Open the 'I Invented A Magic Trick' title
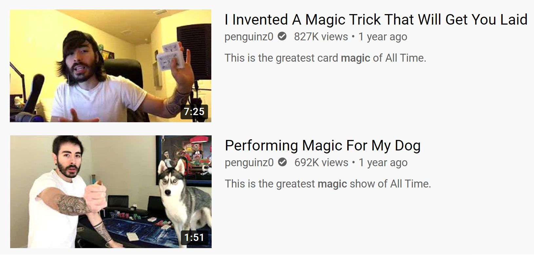The height and width of the screenshot is (255, 534). pyautogui.click(x=376, y=19)
